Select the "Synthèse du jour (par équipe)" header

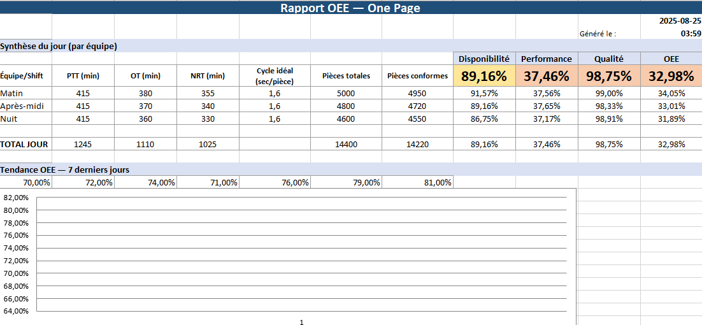point(59,46)
